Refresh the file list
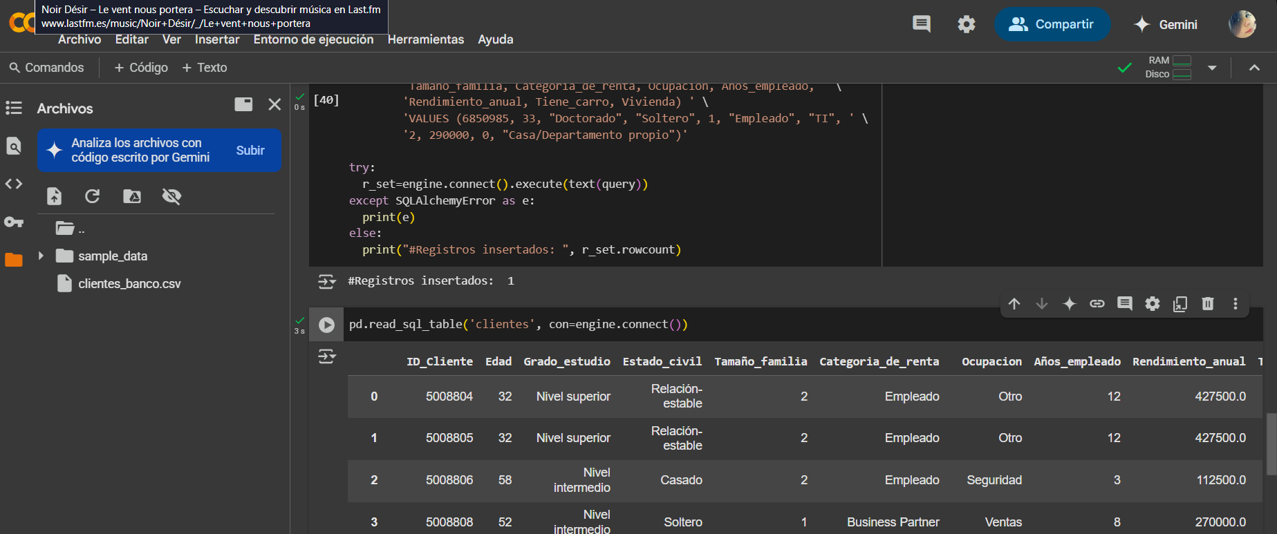The image size is (1277, 534). 92,196
